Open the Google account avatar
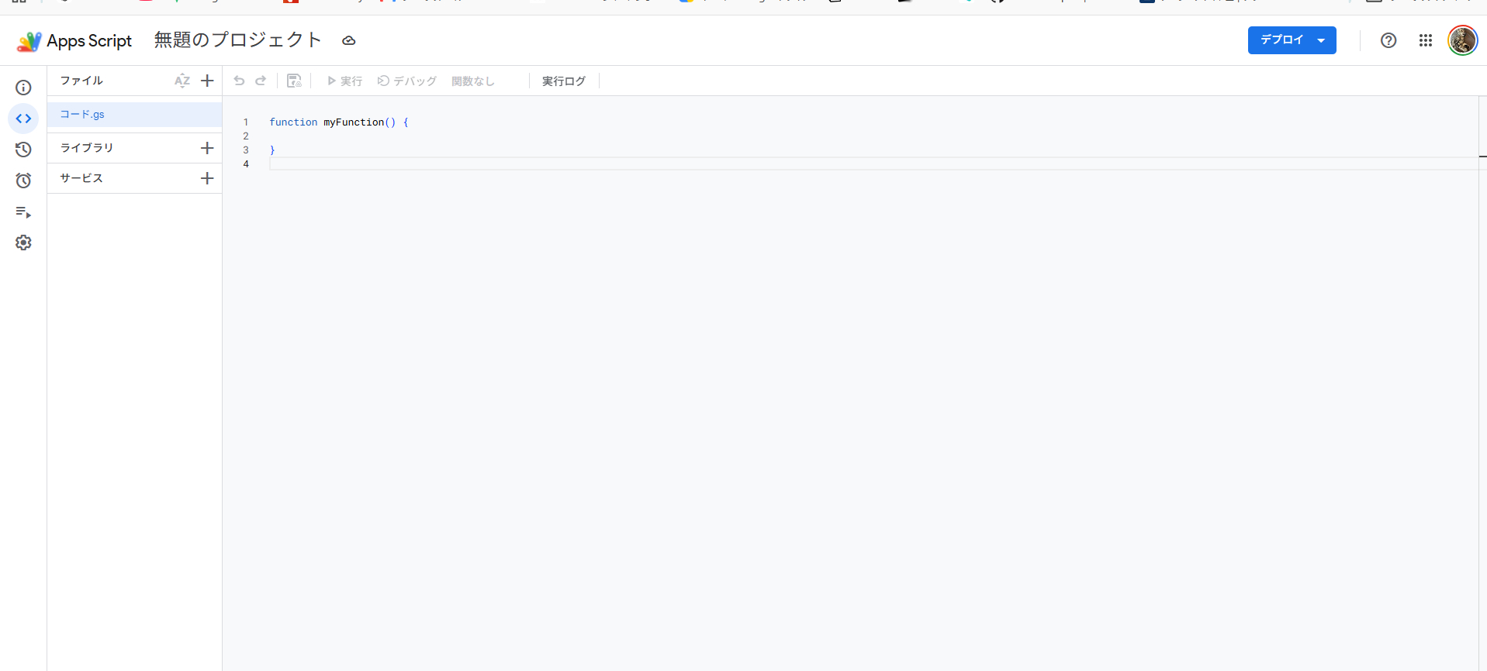Screen dimensions: 1487x671 click(1463, 40)
